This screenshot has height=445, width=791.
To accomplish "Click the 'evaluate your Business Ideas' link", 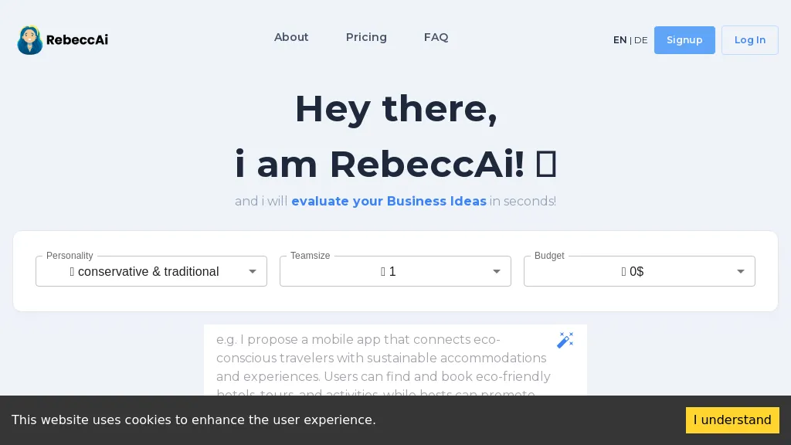I will 389,201.
